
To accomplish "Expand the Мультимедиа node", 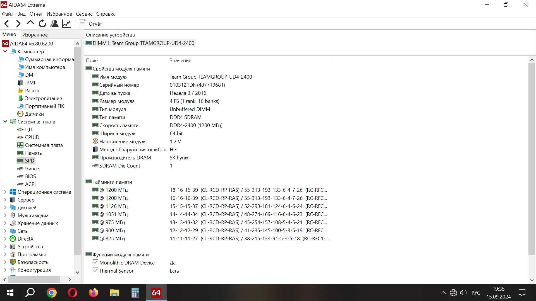I will pos(5,215).
